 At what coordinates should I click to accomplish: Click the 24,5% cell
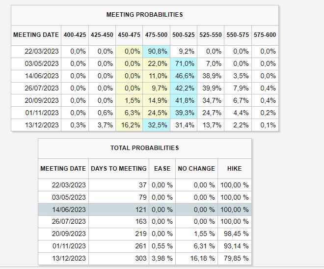click(156, 113)
